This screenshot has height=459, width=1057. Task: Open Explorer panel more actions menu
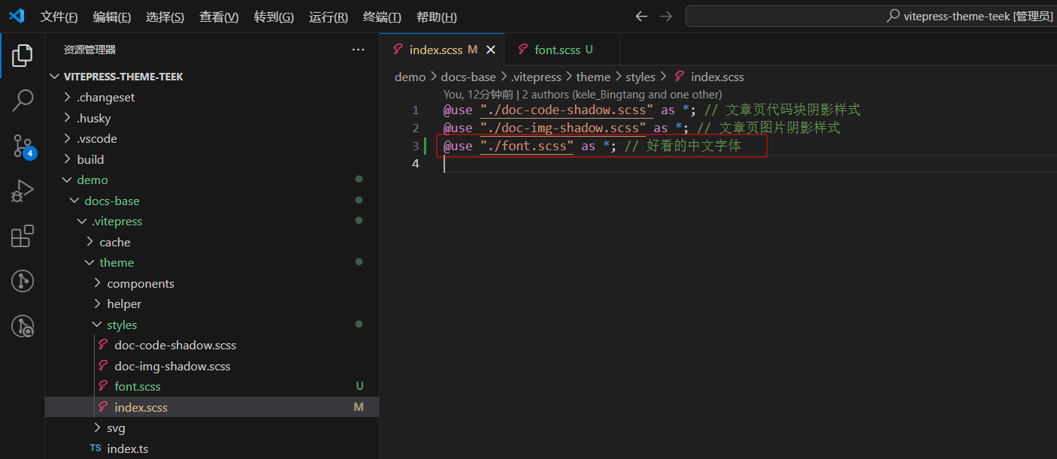point(358,50)
